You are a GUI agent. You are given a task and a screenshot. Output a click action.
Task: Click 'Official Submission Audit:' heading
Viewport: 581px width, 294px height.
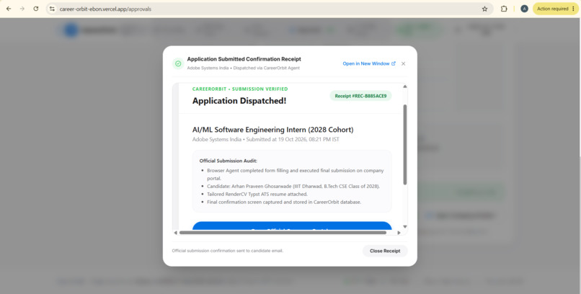pyautogui.click(x=229, y=161)
